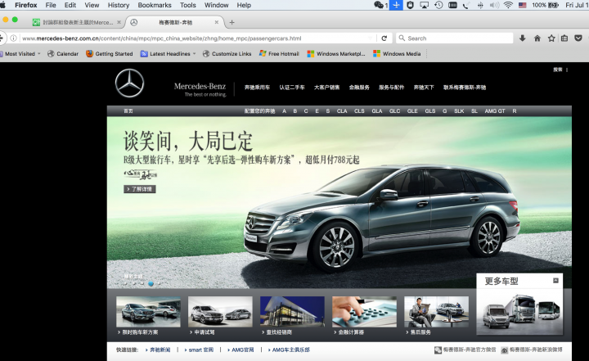The height and width of the screenshot is (361, 589).
Task: Select the 金融服务 navigation item
Action: coord(359,88)
